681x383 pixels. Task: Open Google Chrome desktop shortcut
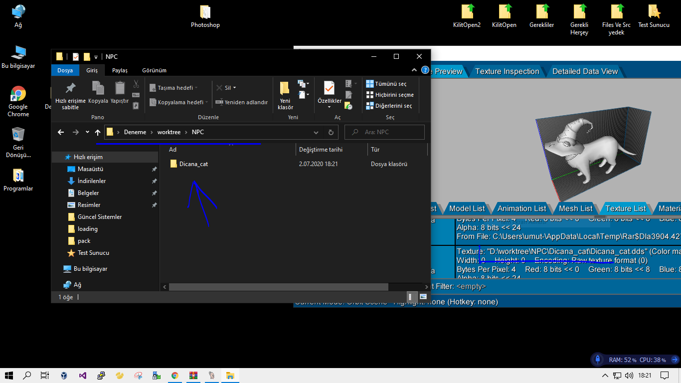18,101
